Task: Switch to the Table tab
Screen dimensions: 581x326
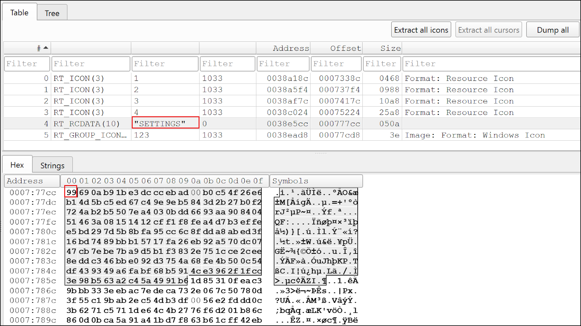Action: click(19, 13)
